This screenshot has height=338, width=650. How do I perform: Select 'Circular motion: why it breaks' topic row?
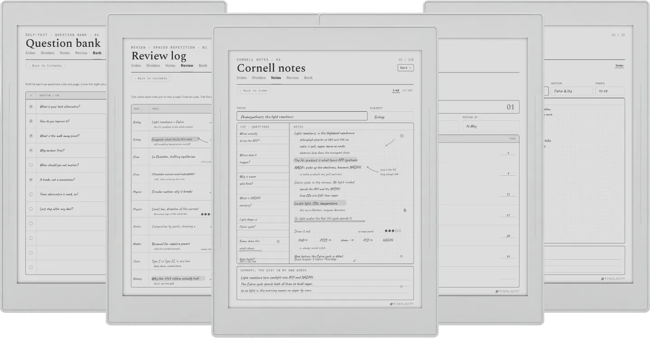coord(172,192)
